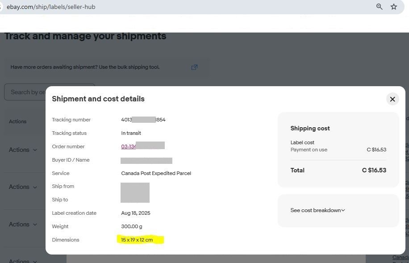409x263 pixels.
Task: Click the total C $16.53 amount
Action: tap(374, 170)
